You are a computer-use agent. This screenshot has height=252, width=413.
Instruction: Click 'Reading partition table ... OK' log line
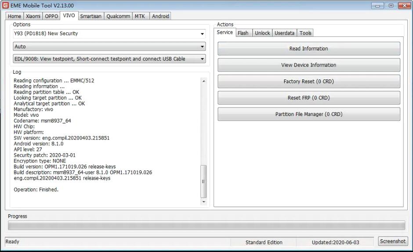[x=47, y=92]
